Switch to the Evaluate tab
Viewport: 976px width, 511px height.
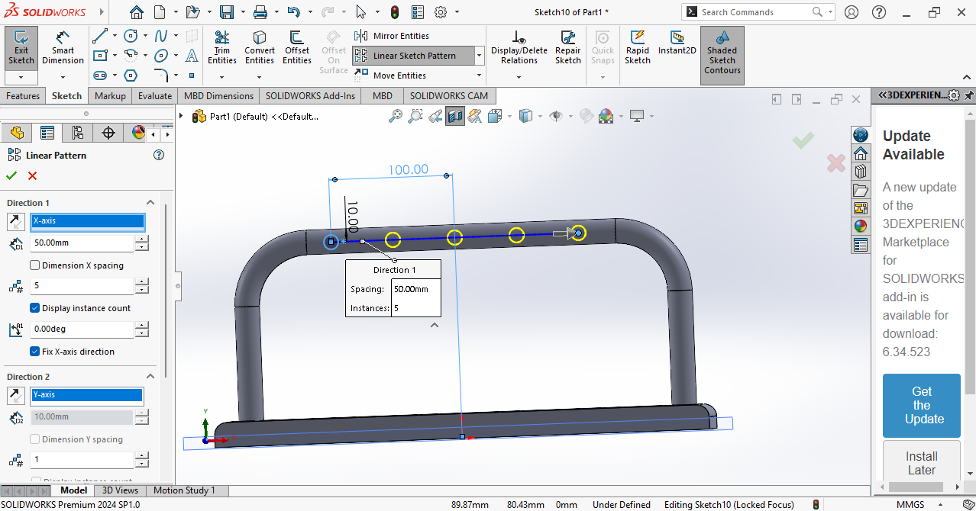coord(155,96)
